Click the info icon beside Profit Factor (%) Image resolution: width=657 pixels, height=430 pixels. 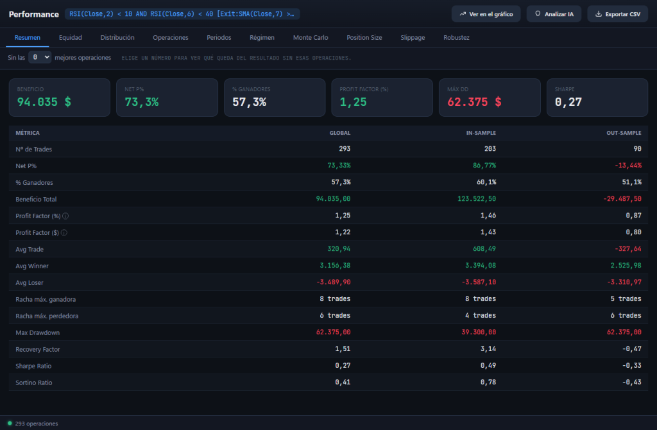tap(65, 216)
